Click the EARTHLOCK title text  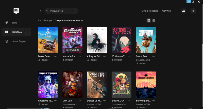[x=118, y=101]
